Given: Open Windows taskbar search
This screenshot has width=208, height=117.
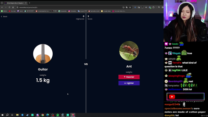Looking at the screenshot, I should pos(7,115).
